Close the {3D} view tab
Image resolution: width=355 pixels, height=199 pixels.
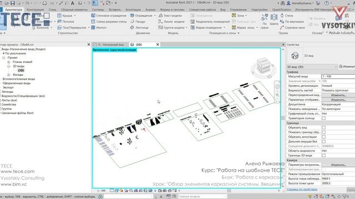[158, 45]
